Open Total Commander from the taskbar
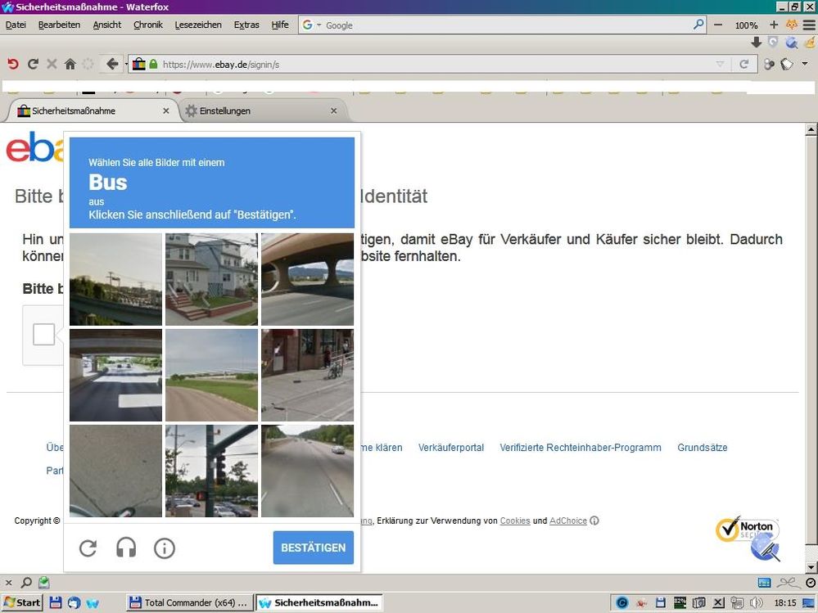The image size is (818, 613). pos(190,603)
